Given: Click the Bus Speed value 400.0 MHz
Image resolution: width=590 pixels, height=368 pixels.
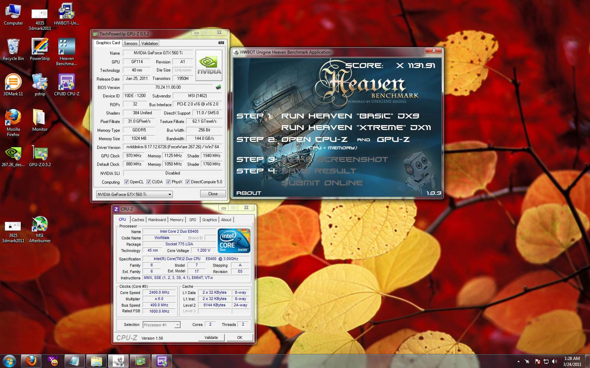Looking at the screenshot, I should 159,305.
